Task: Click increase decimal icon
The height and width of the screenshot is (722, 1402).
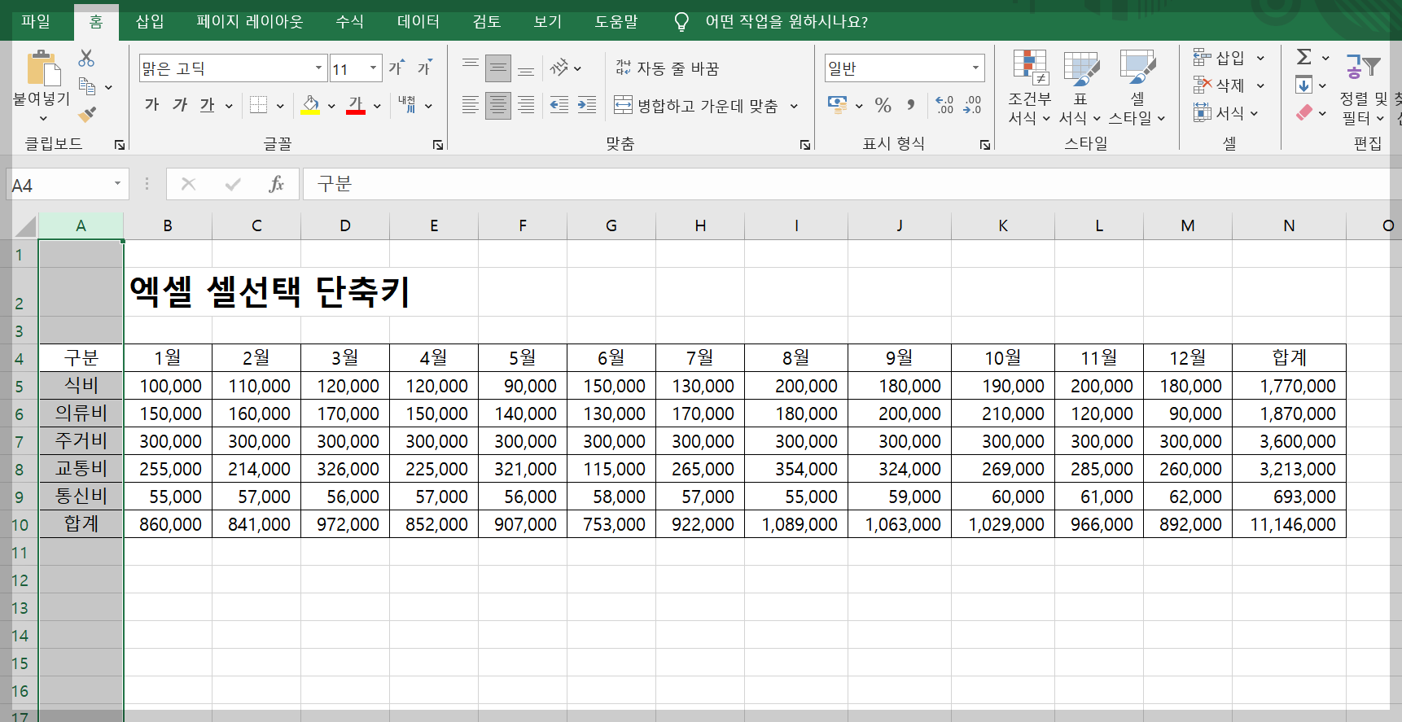Action: (944, 105)
